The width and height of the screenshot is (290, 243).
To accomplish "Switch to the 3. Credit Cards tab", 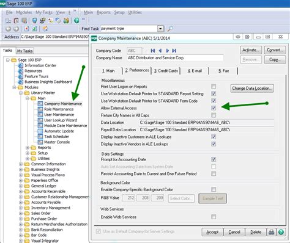I will point(166,71).
